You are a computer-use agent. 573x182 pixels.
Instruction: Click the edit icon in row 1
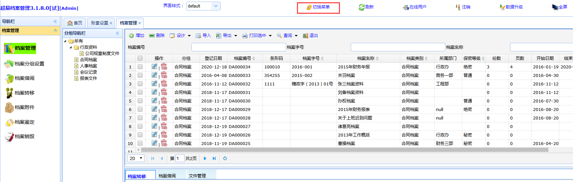[154, 66]
